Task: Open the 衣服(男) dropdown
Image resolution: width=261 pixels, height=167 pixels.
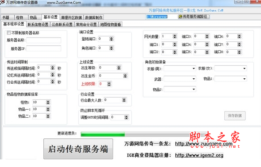Action: tap(194, 69)
